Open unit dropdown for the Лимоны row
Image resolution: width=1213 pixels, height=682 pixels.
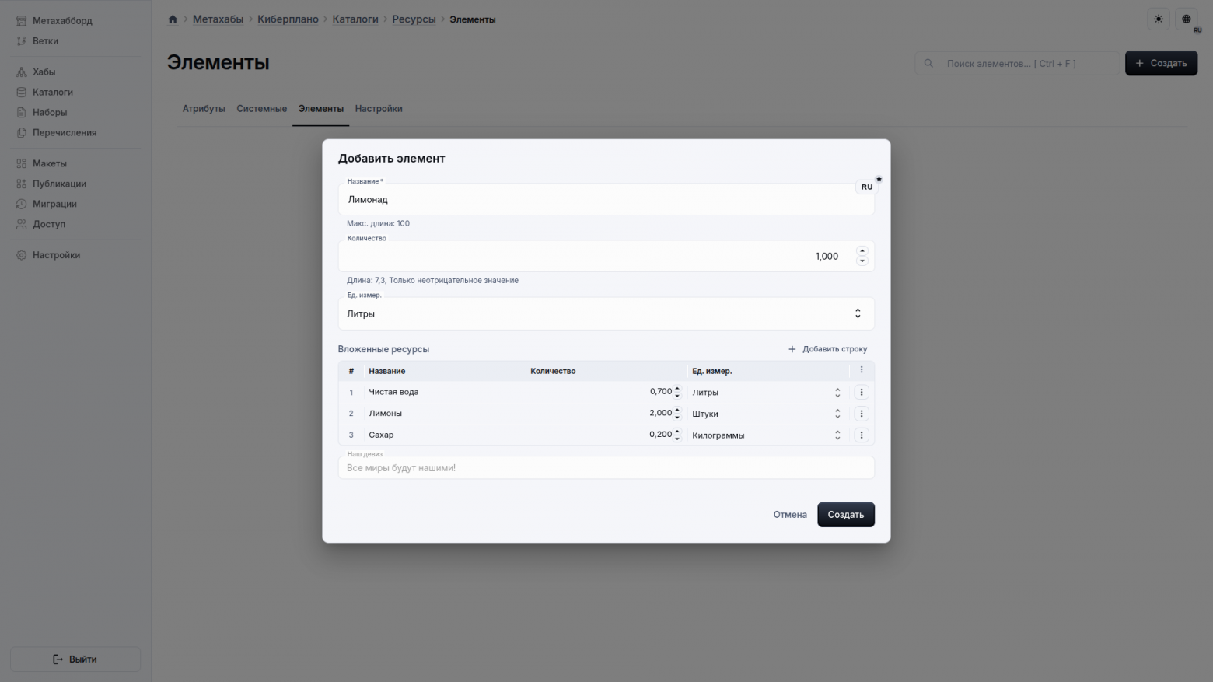click(837, 414)
